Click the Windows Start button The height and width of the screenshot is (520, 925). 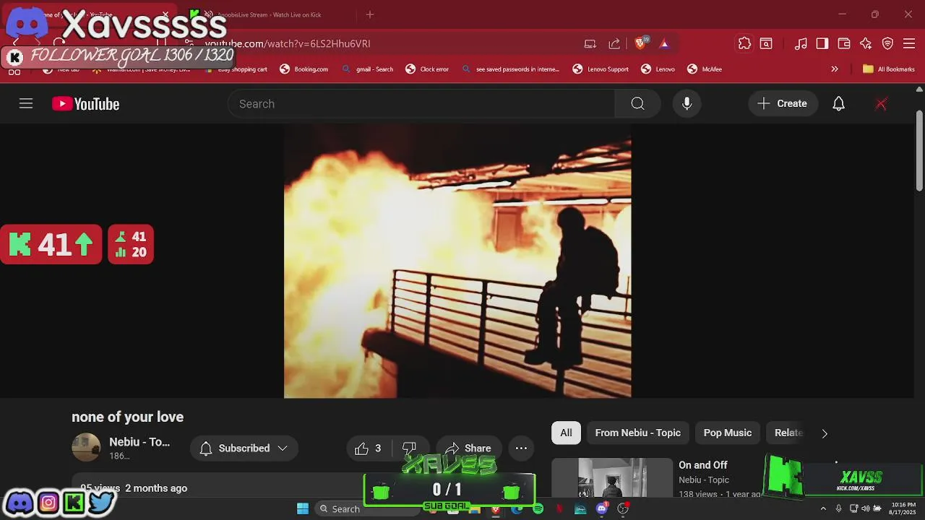[303, 509]
